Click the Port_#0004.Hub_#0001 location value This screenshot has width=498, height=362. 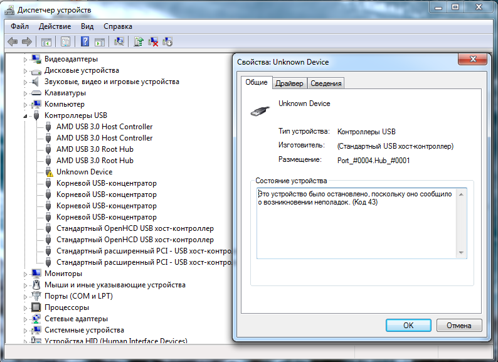pos(374,161)
